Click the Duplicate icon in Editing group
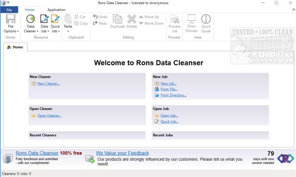The height and width of the screenshot is (177, 296). coord(117,19)
